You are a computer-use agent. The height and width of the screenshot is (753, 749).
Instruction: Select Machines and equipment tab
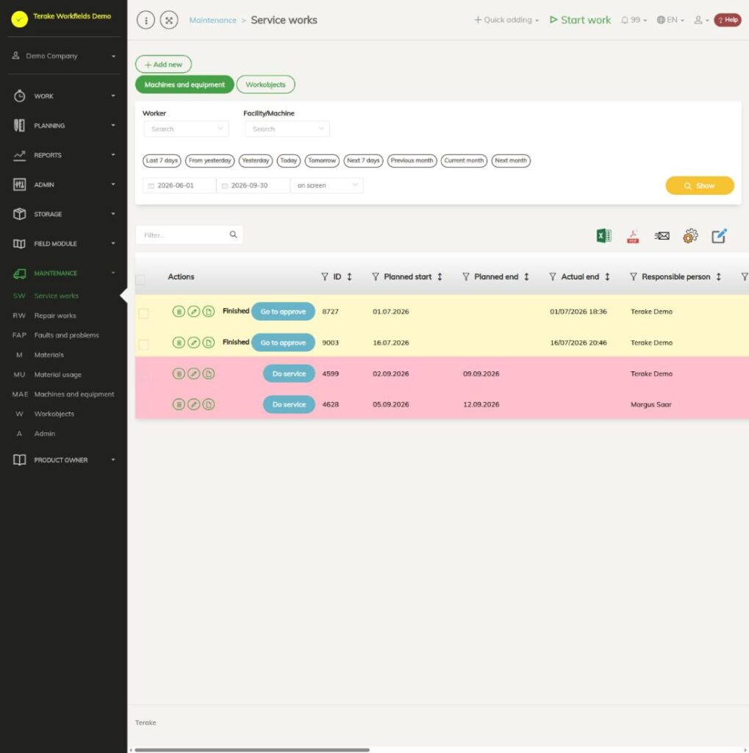(x=184, y=85)
